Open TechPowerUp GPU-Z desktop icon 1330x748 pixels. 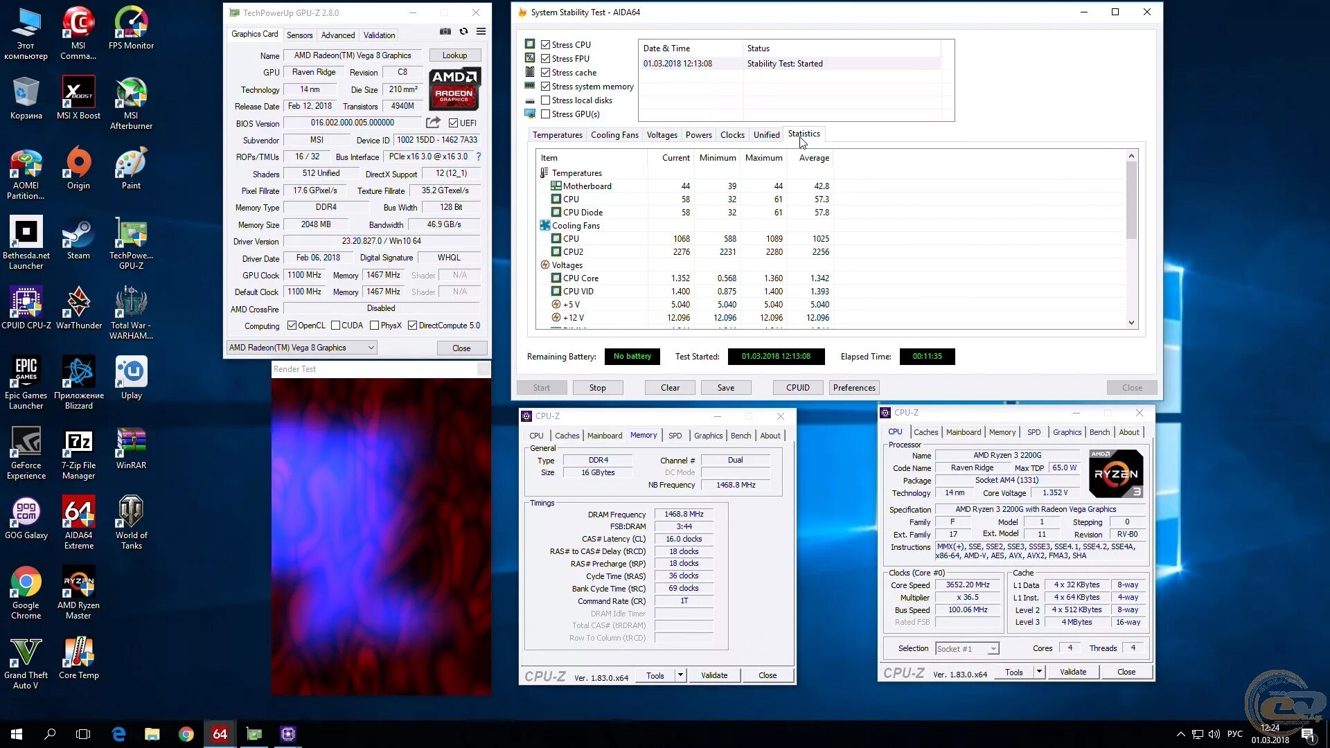click(131, 244)
